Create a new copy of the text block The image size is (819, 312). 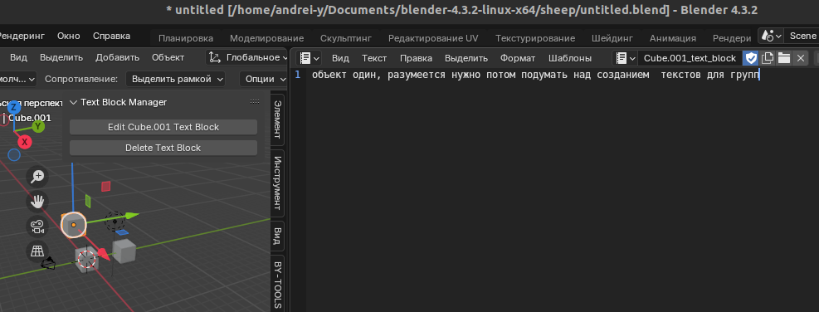[768, 58]
